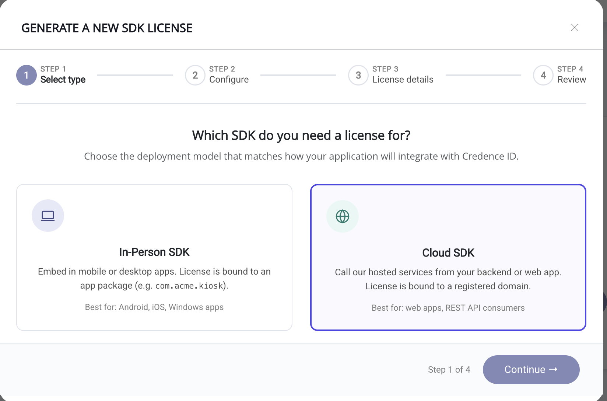Go to the License details step label
Screen dimensions: 607x401
(x=403, y=80)
